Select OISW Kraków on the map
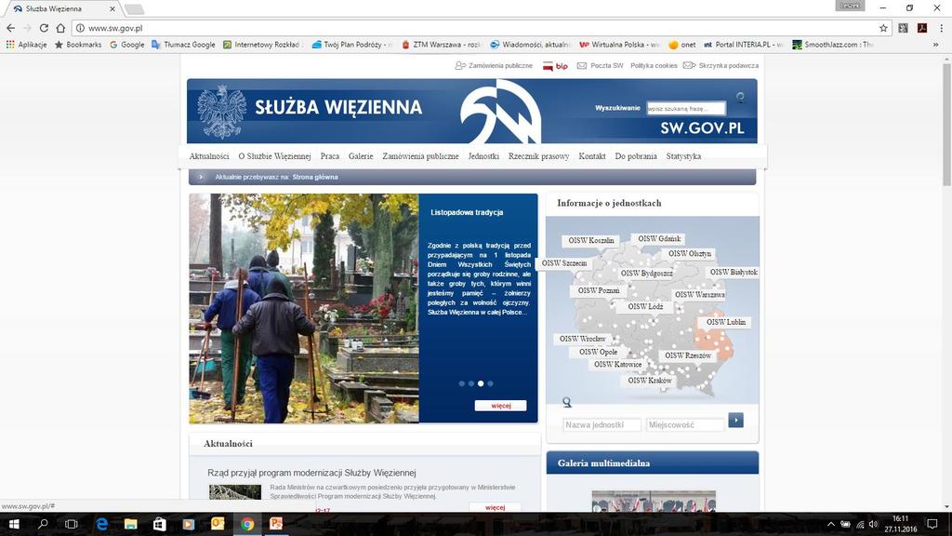952x536 pixels. [x=650, y=381]
